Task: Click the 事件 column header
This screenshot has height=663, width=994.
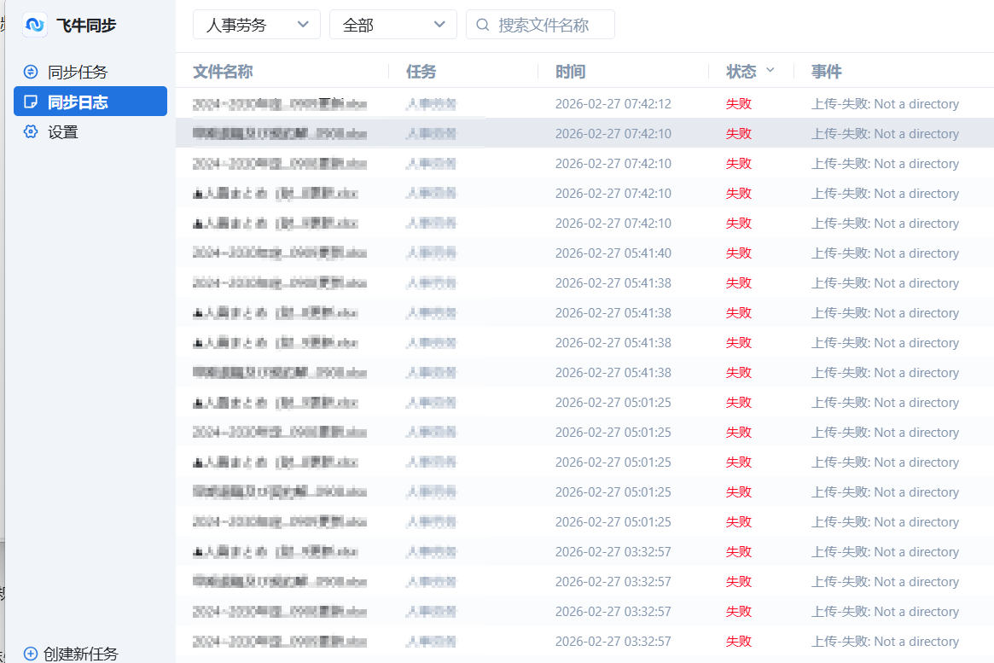Action: (x=826, y=72)
